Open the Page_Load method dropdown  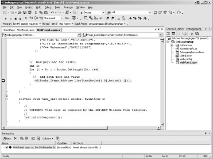[160, 35]
